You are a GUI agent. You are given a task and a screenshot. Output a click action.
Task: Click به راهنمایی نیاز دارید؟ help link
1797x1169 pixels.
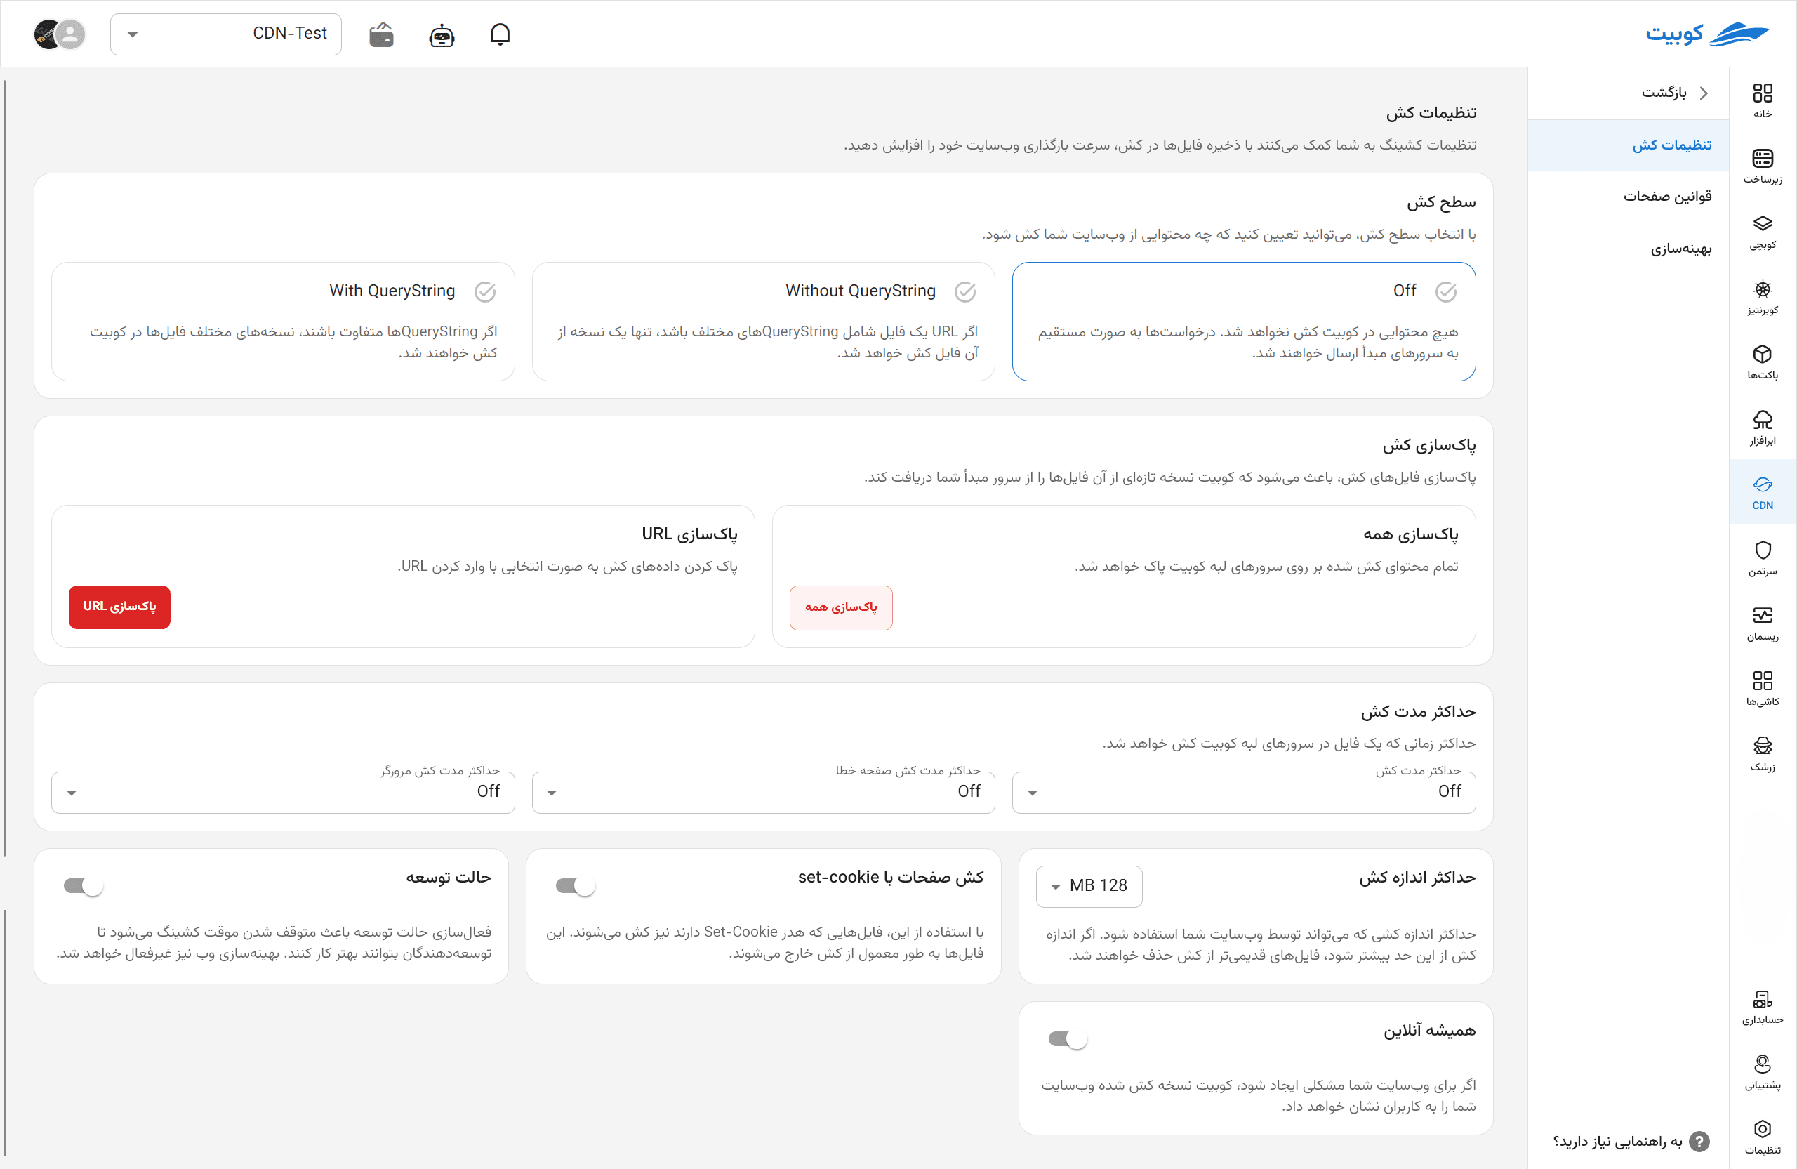coord(1631,1141)
